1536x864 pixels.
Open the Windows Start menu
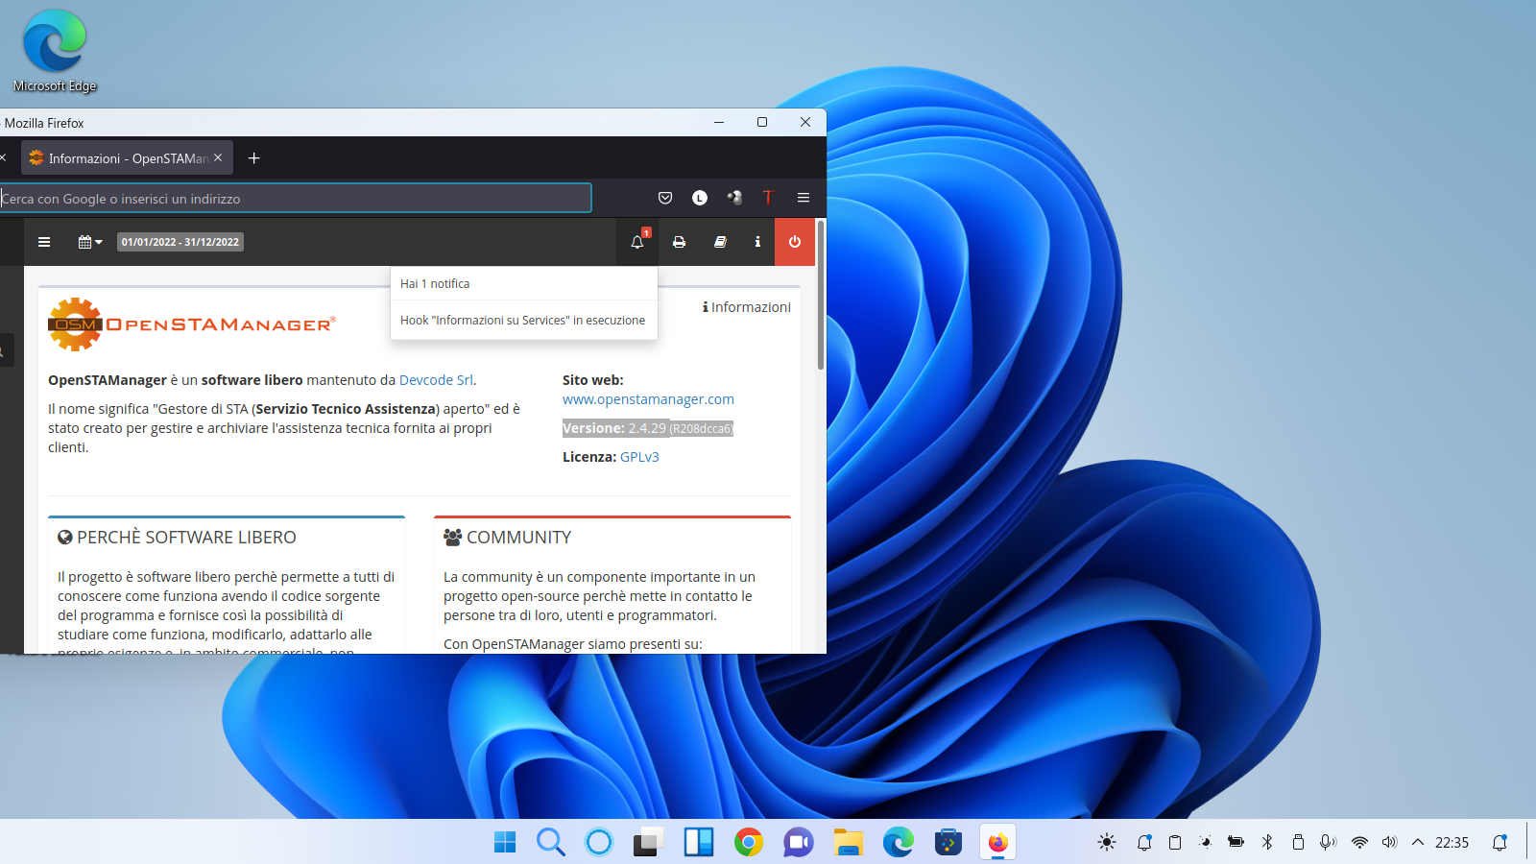[505, 842]
